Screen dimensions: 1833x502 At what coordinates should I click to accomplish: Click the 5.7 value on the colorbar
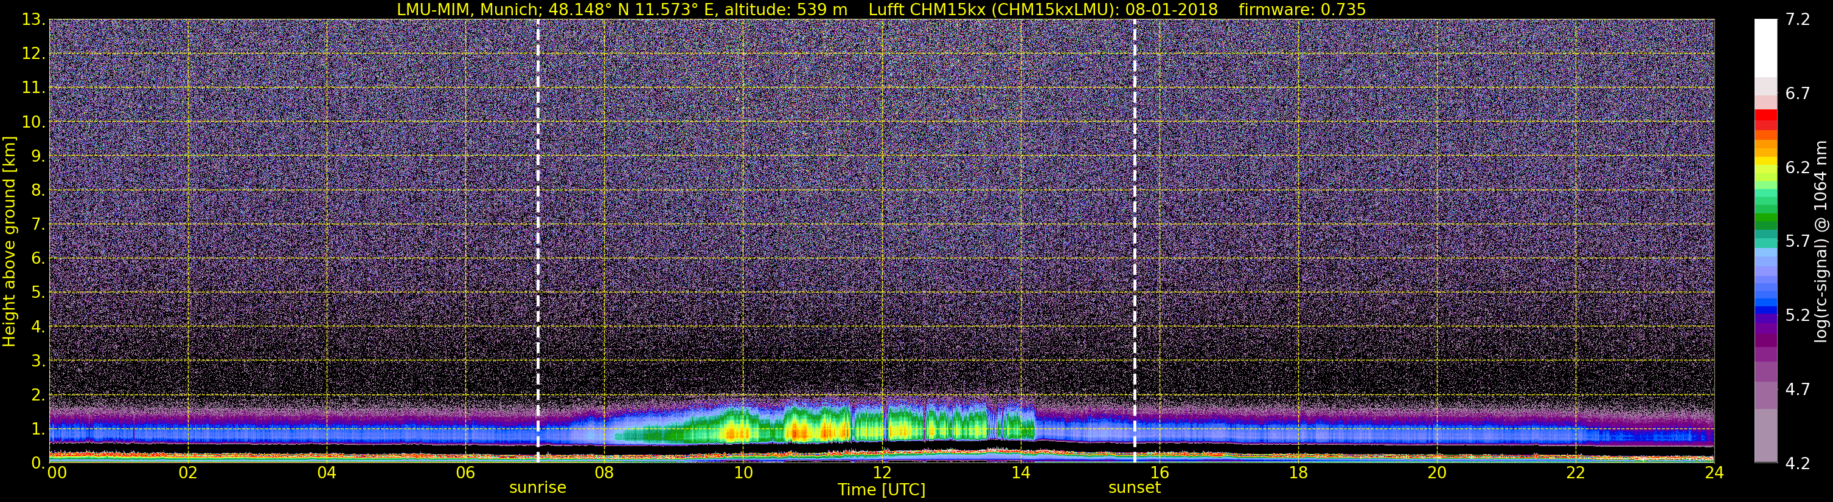(x=1798, y=242)
